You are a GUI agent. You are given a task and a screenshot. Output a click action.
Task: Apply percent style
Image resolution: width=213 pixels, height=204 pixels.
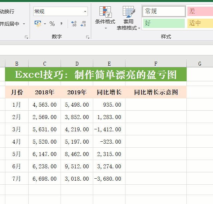coord(52,24)
